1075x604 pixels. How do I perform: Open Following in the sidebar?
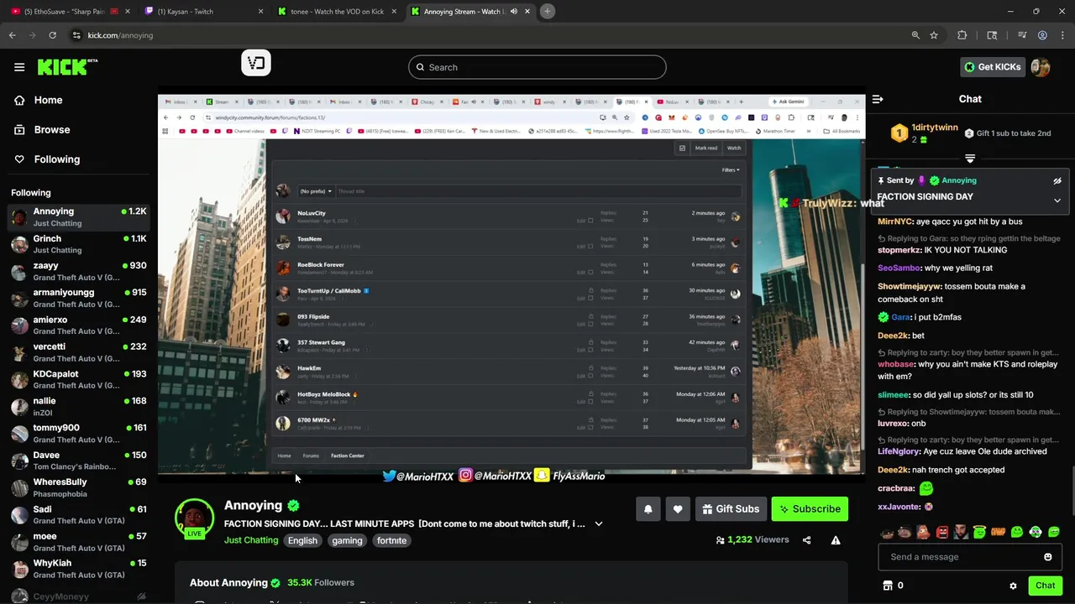click(56, 159)
